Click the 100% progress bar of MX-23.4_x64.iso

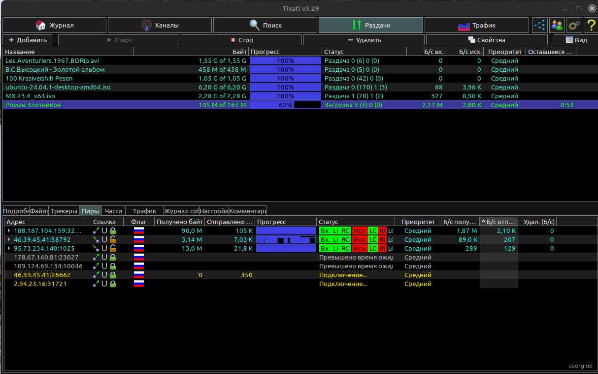[x=285, y=96]
